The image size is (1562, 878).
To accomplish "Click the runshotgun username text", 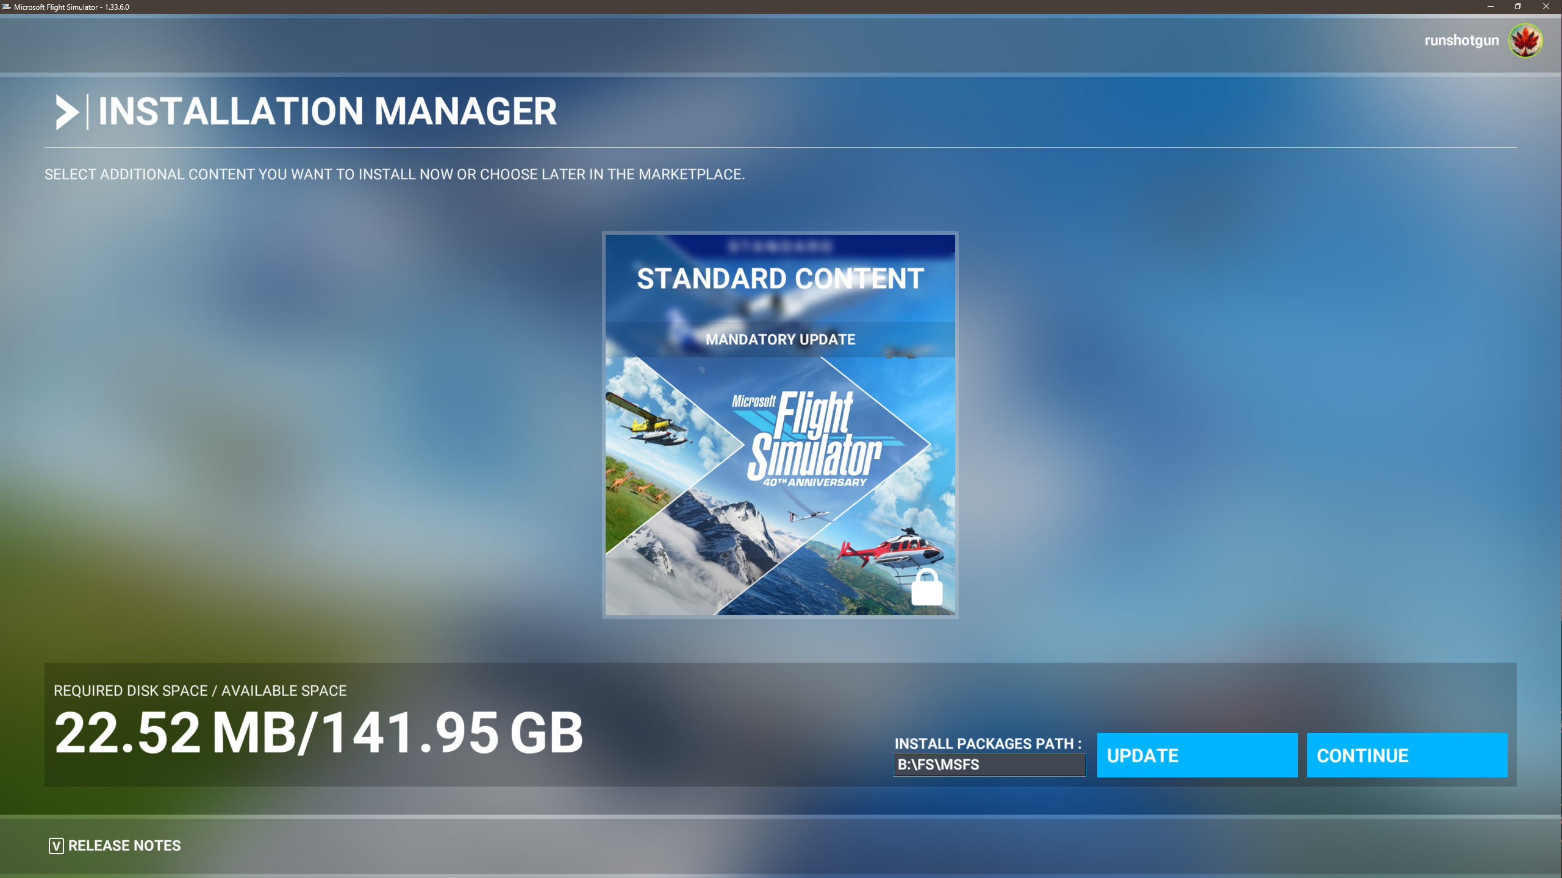I will coord(1461,41).
